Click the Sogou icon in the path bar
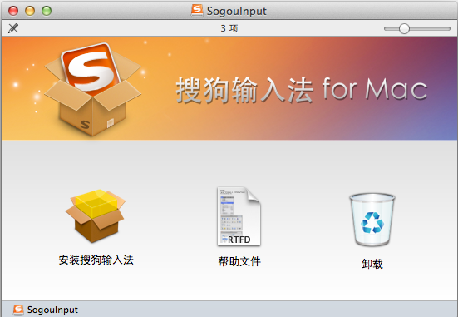 click(18, 310)
